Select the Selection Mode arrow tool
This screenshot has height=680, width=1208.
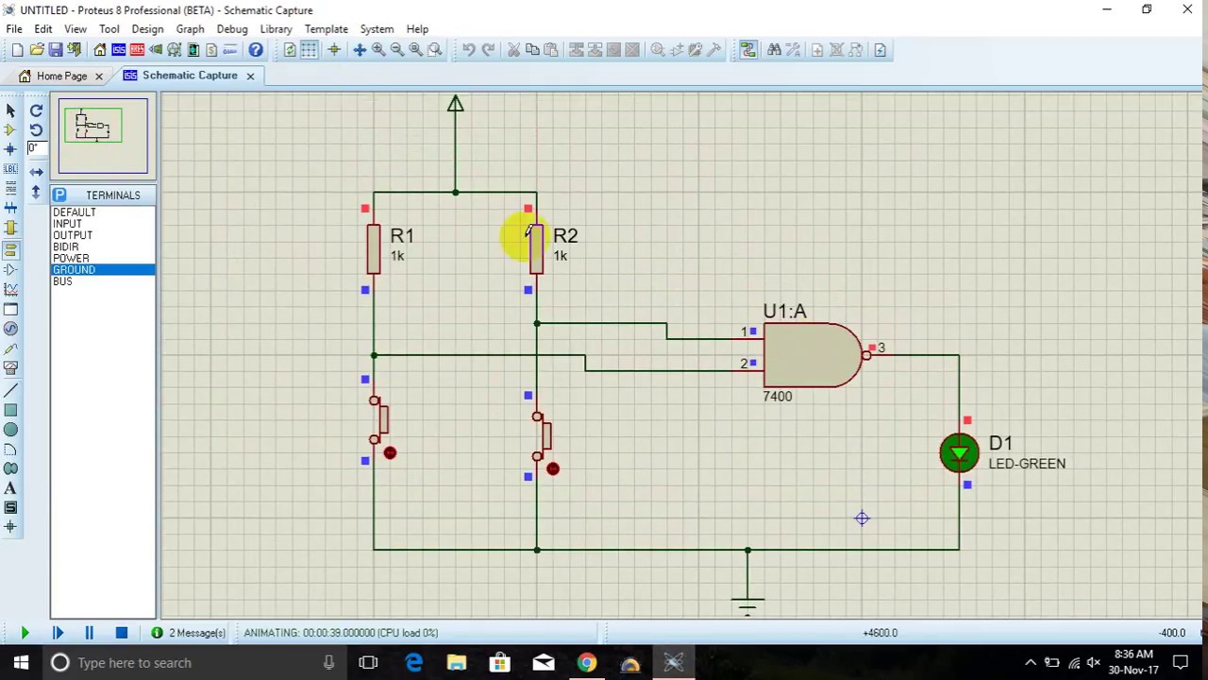pos(10,110)
